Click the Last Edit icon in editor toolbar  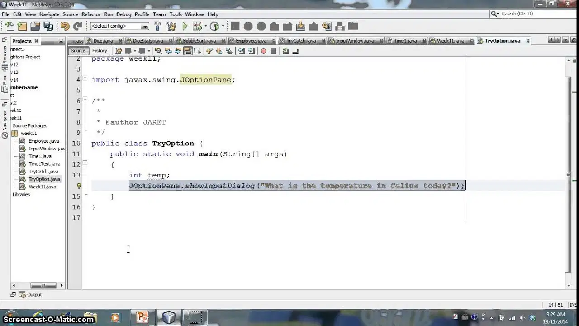118,51
